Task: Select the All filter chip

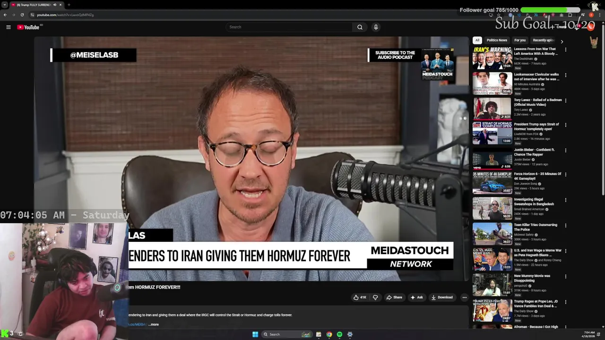Action: (477, 40)
